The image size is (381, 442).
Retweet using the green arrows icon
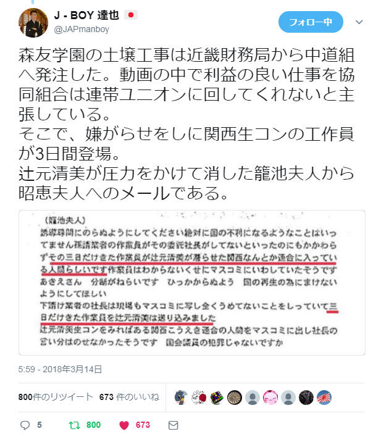click(75, 425)
